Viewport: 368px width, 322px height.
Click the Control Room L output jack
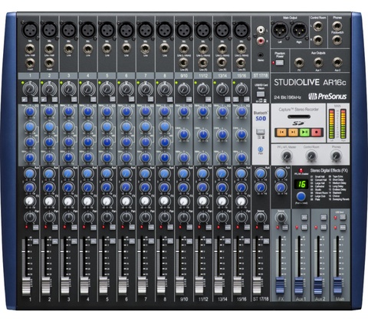[x=317, y=26]
